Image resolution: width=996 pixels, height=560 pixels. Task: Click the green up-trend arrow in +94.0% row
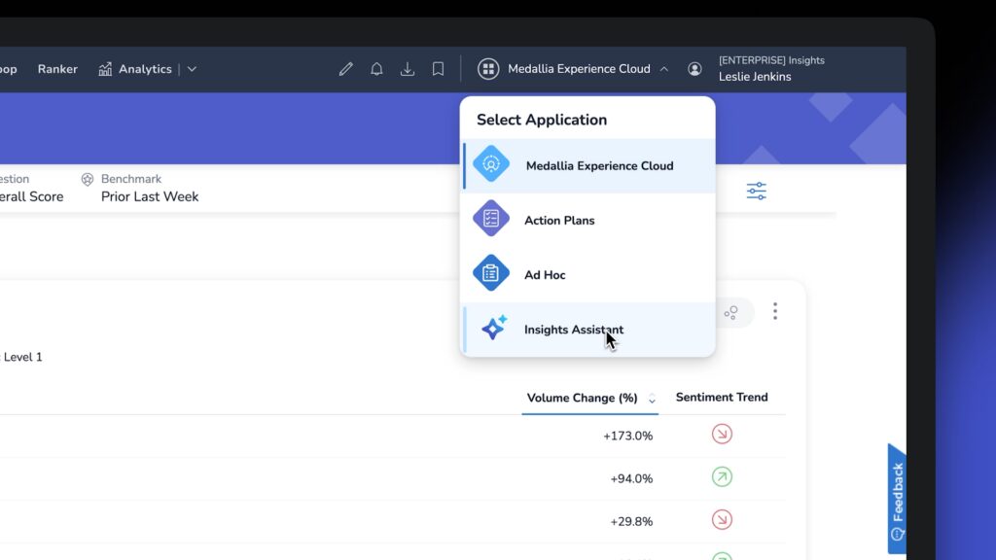pyautogui.click(x=723, y=476)
